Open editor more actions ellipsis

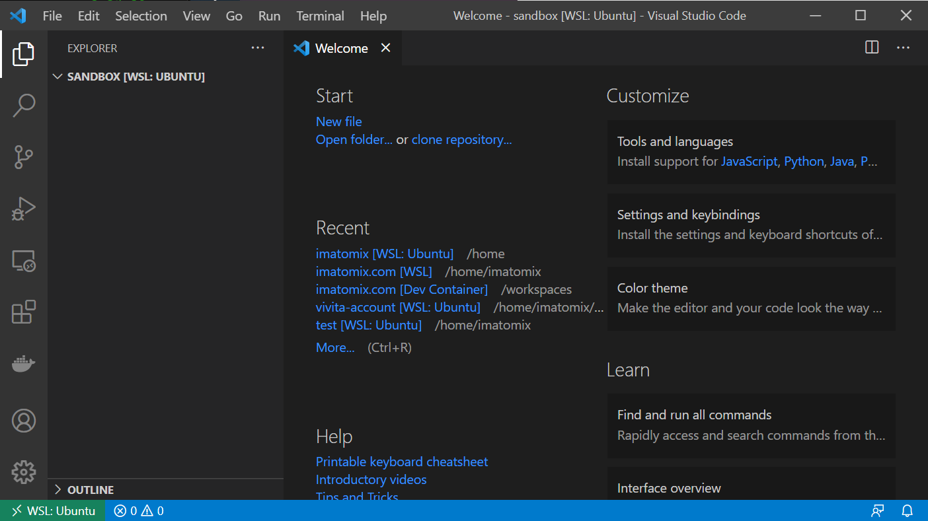point(904,48)
